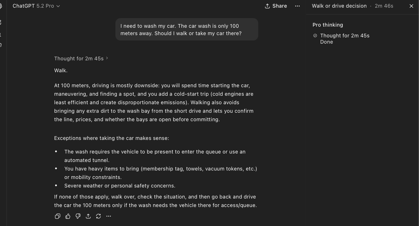
Task: Regenerate the assistant's response
Action: (x=98, y=216)
